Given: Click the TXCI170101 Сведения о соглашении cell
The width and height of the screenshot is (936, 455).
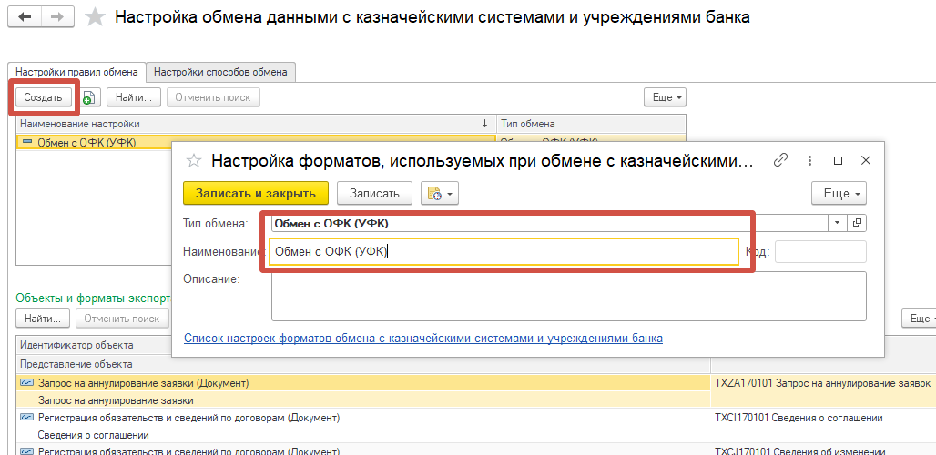Looking at the screenshot, I should (x=822, y=418).
